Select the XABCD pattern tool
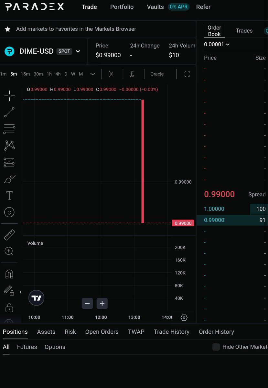 (9, 145)
